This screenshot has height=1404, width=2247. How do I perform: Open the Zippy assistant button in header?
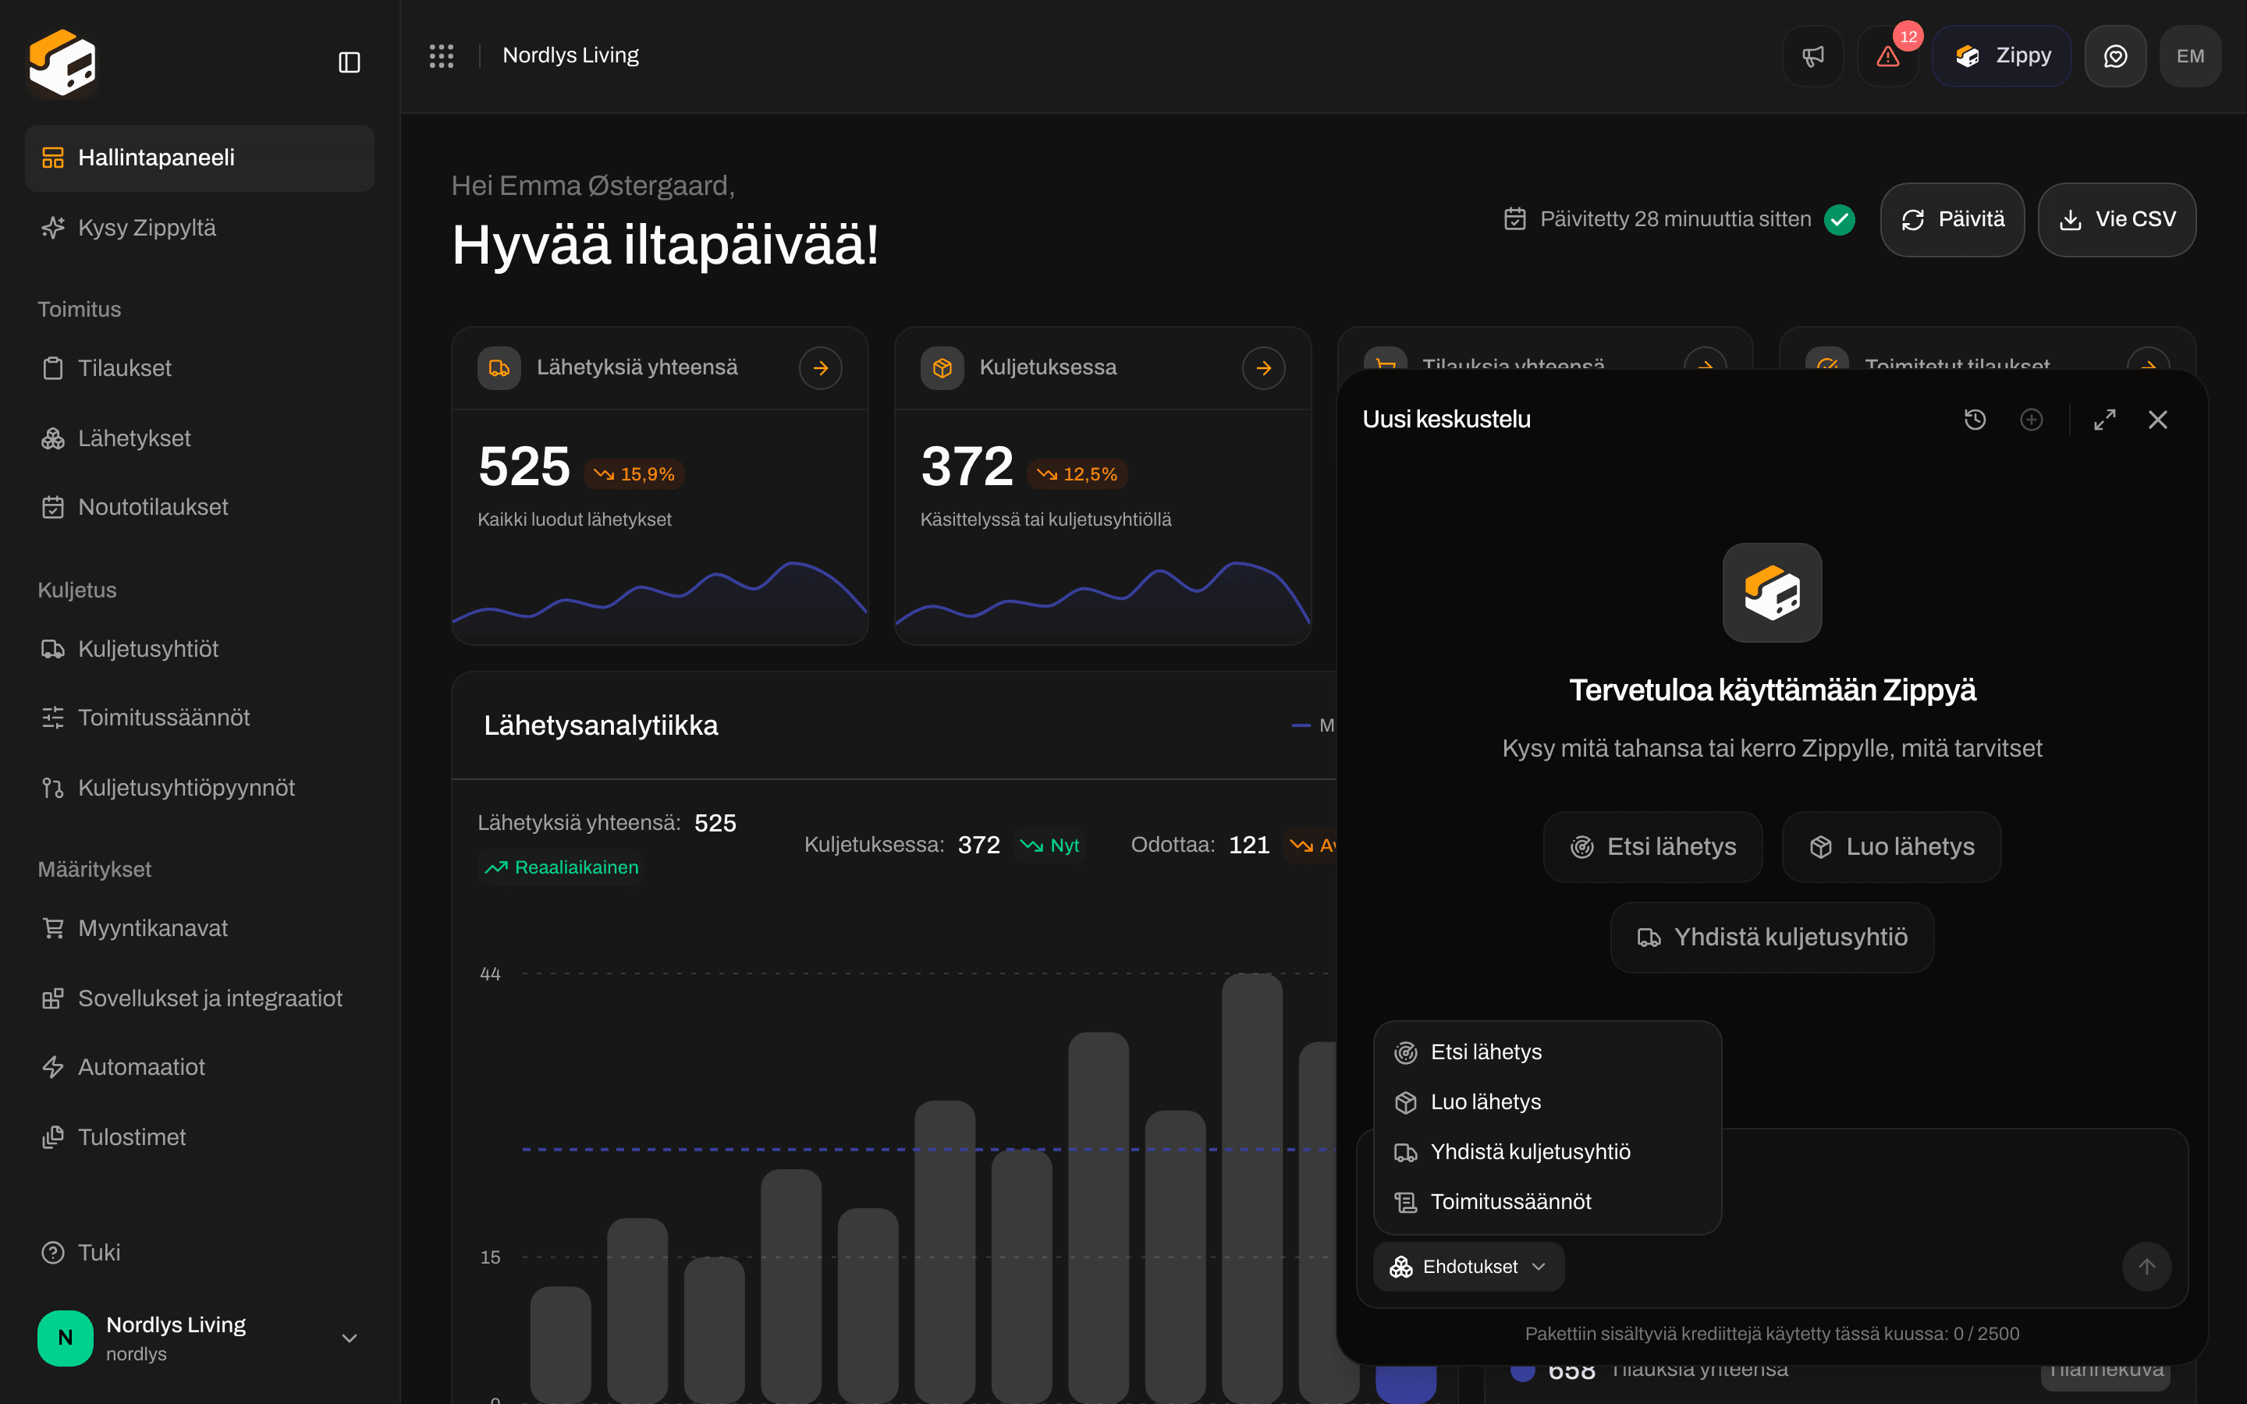coord(2002,55)
